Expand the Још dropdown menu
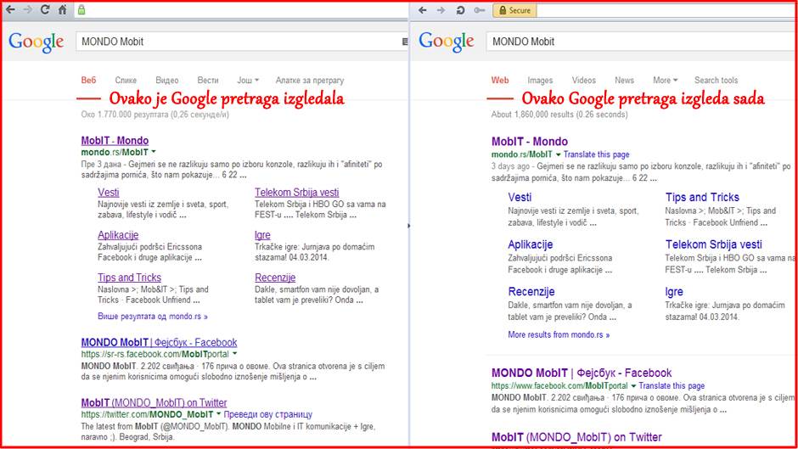The width and height of the screenshot is (798, 449). click(248, 80)
